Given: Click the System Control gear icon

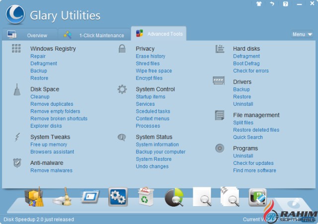Looking at the screenshot, I should click(122, 89).
